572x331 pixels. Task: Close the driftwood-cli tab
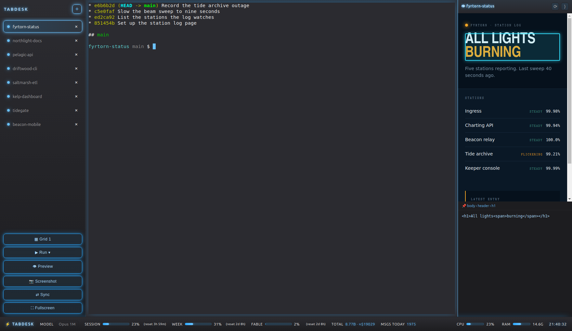coord(76,68)
